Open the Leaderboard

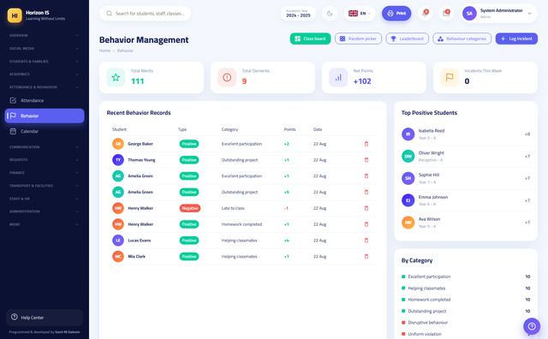[x=408, y=39]
